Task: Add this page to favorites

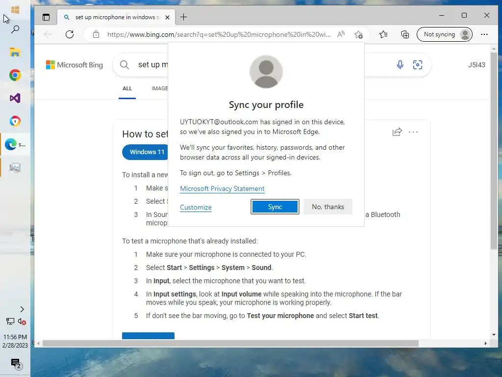Action: [358, 34]
